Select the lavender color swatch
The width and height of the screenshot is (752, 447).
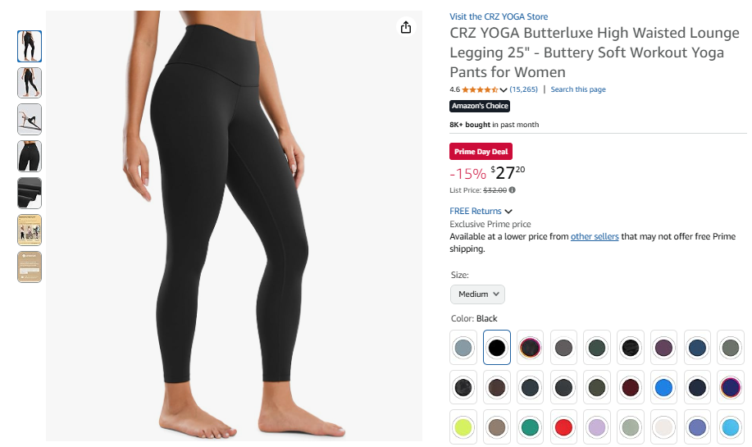point(597,426)
